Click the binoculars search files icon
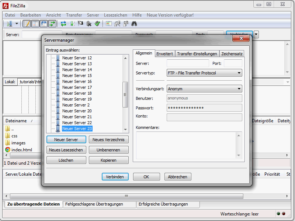Image resolution: width=295 pixels, height=221 pixels. click(x=134, y=24)
